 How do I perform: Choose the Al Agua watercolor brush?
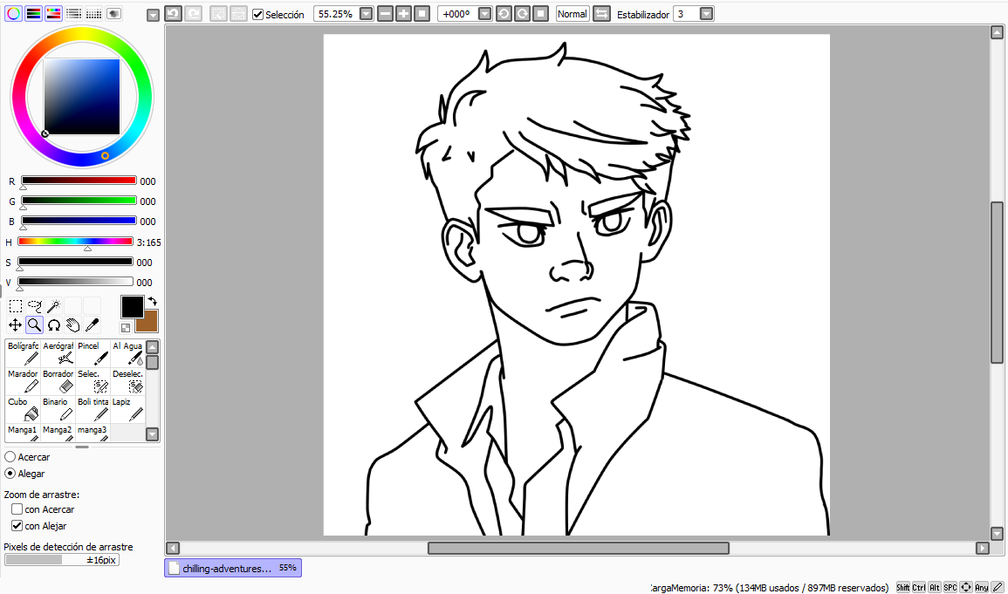[127, 353]
